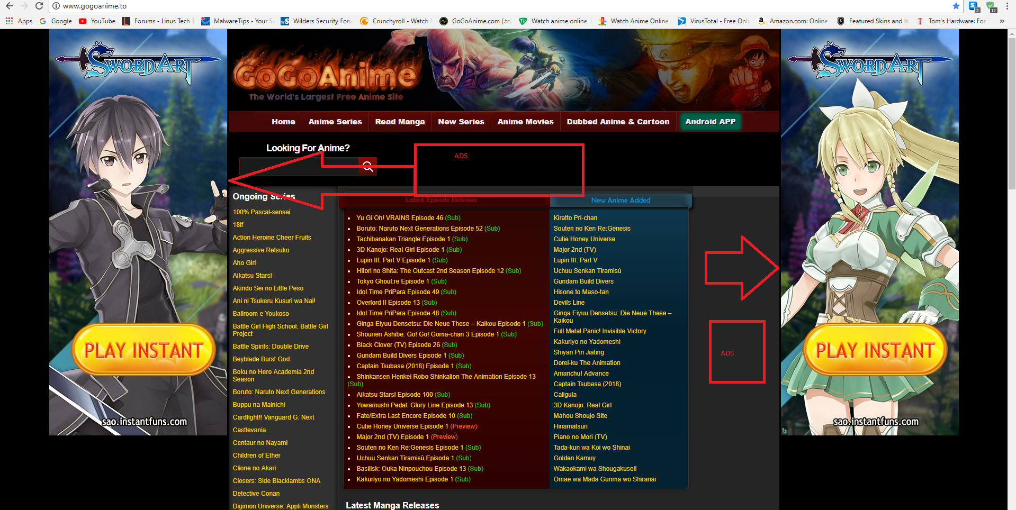Open the Read Manga menu item
The height and width of the screenshot is (510, 1016).
pyautogui.click(x=400, y=122)
